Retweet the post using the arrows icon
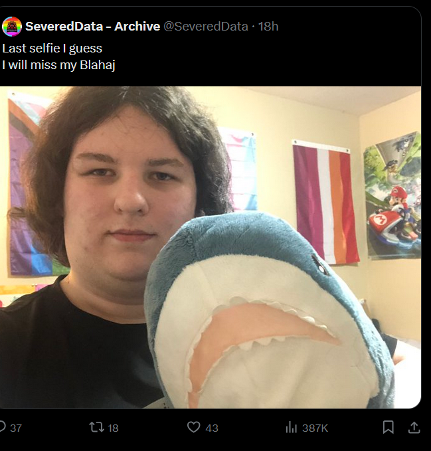The image size is (431, 451). pos(96,427)
